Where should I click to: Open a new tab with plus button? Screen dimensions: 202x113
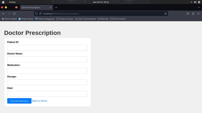coord(56,7)
